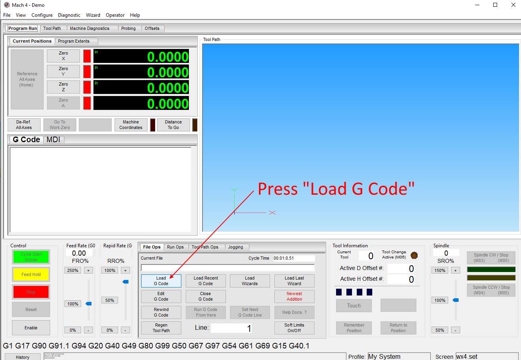The width and height of the screenshot is (521, 360).
Task: Toggle Machine Coordinates display
Action: click(130, 125)
